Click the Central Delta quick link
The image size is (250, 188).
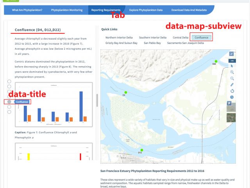point(180,38)
